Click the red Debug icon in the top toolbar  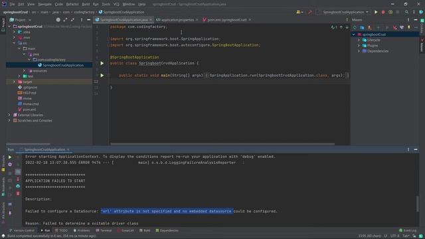click(x=383, y=12)
